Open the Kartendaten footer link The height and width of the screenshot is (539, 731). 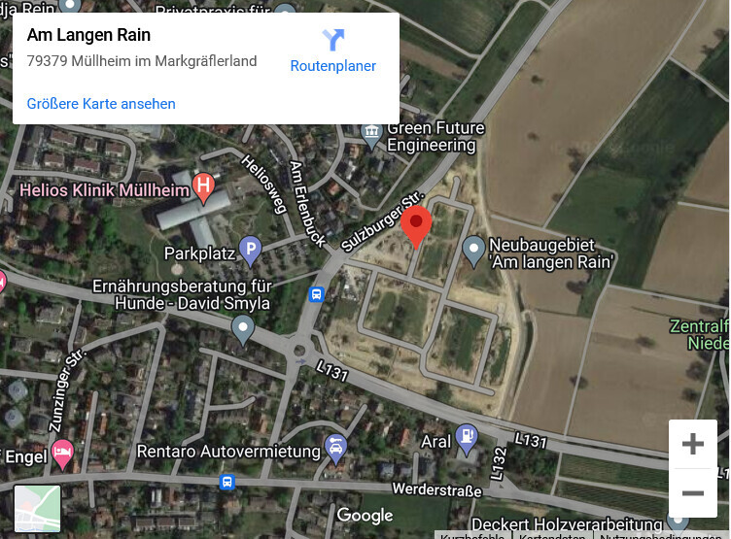[x=552, y=536]
